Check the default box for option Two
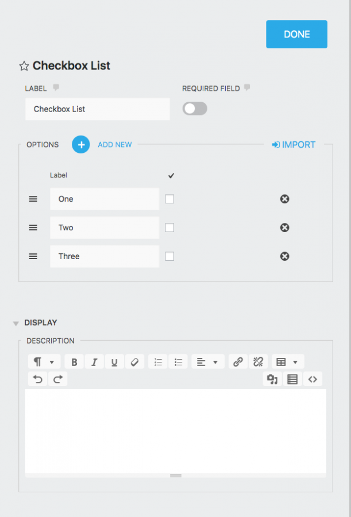Viewport: 351px width, 517px height. tap(169, 227)
